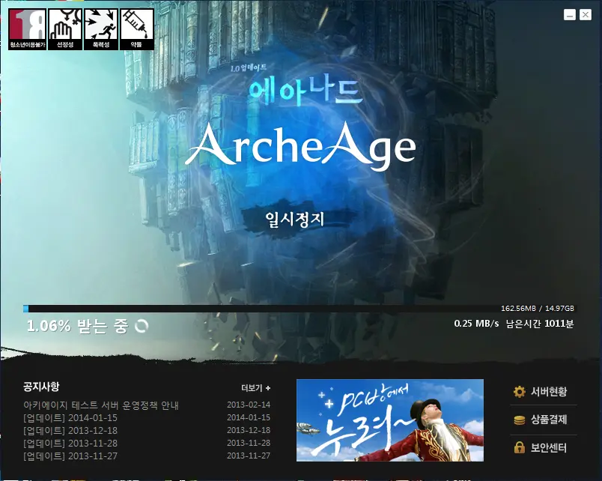The image size is (602, 481).
Task: Open 더보기 + for more notices
Action: 255,388
